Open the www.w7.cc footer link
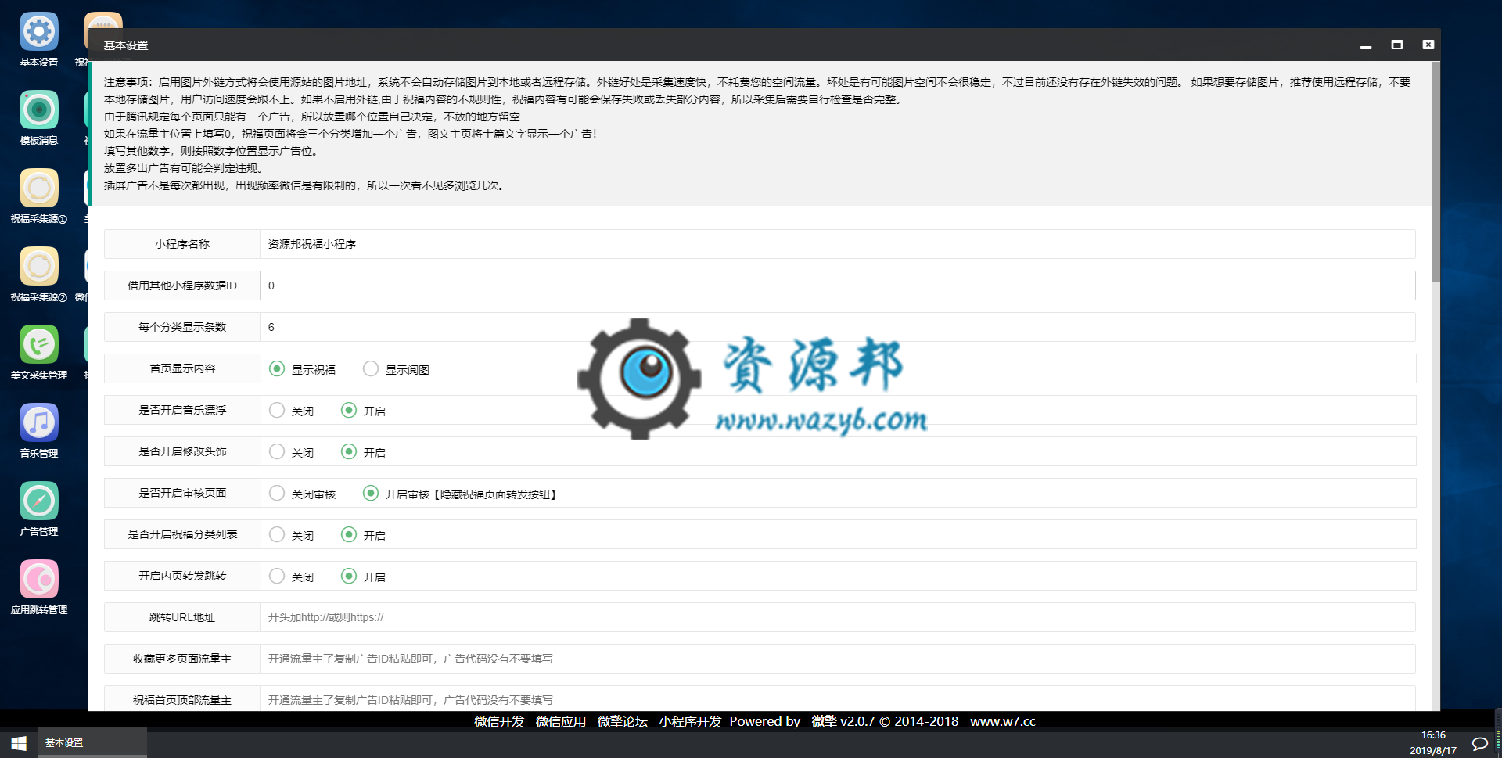 coord(1003,721)
